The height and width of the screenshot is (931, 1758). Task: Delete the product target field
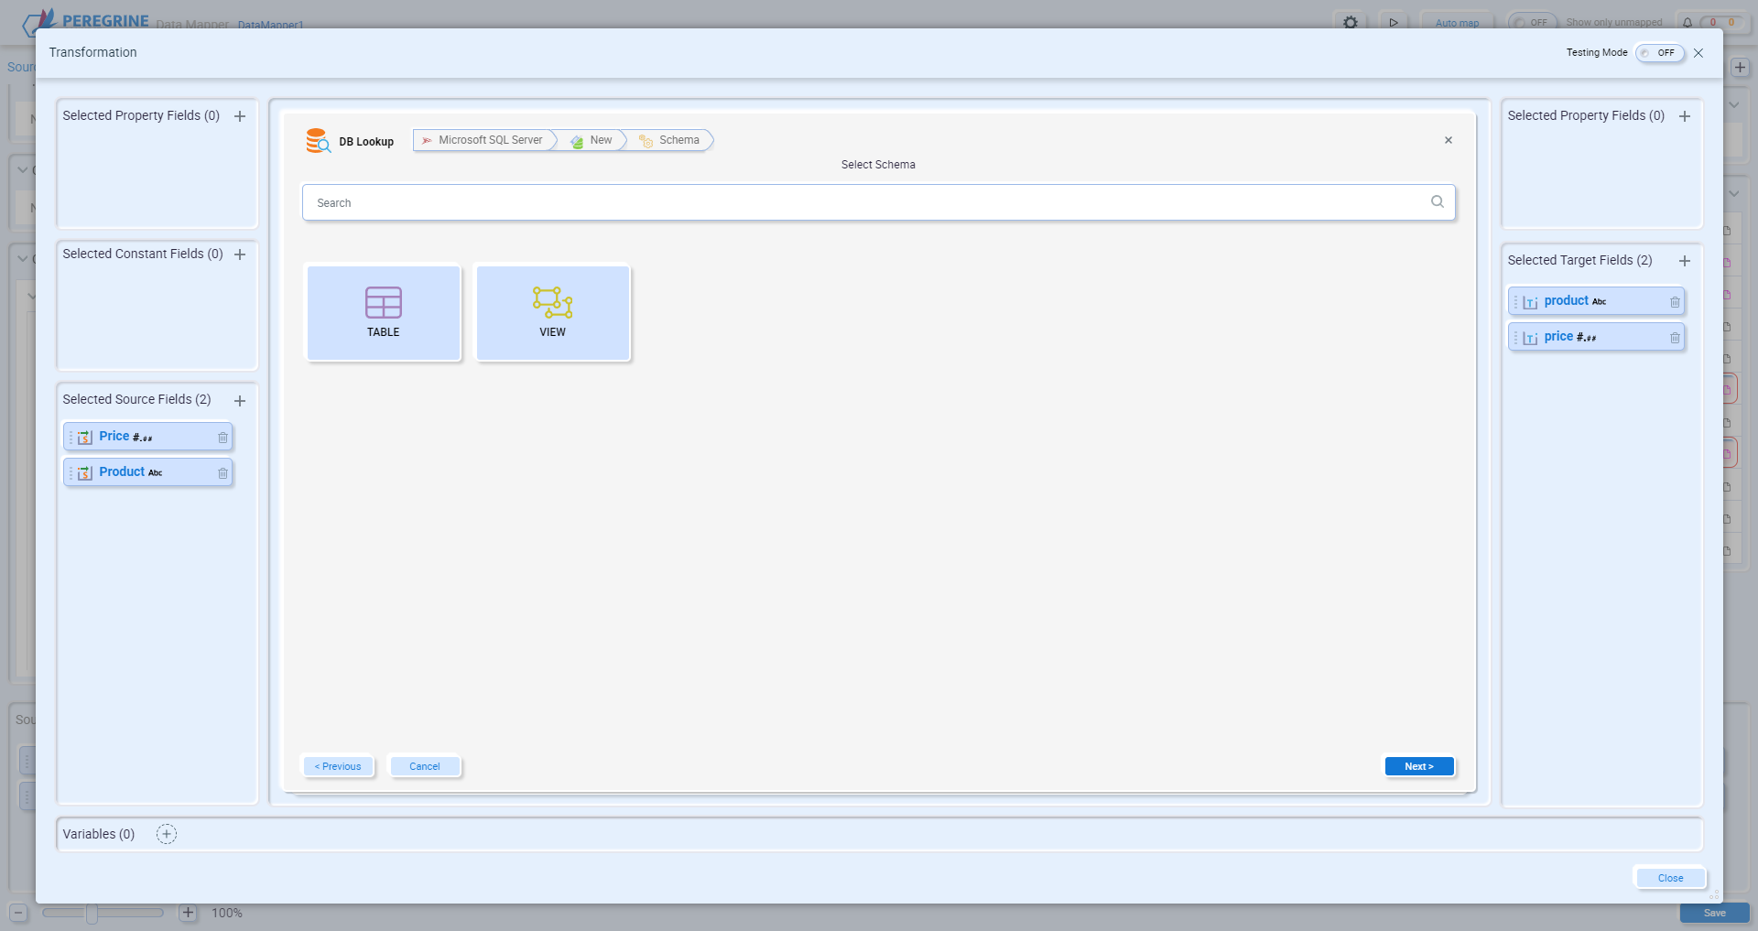click(1675, 302)
